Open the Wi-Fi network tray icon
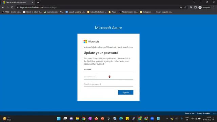Image resolution: width=217 pixels, height=122 pixels. (x=193, y=119)
